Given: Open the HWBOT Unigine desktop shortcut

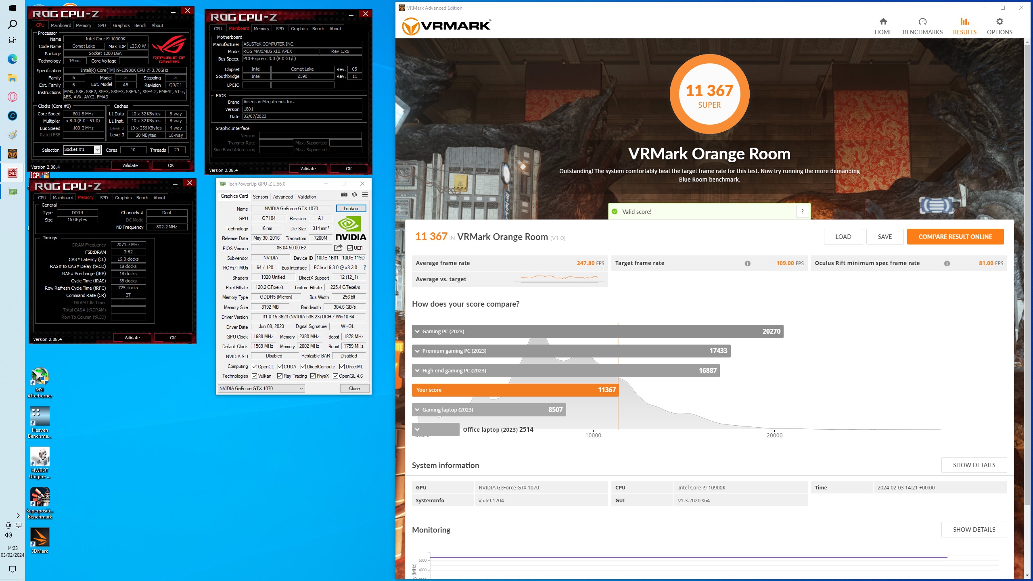Looking at the screenshot, I should tap(40, 462).
